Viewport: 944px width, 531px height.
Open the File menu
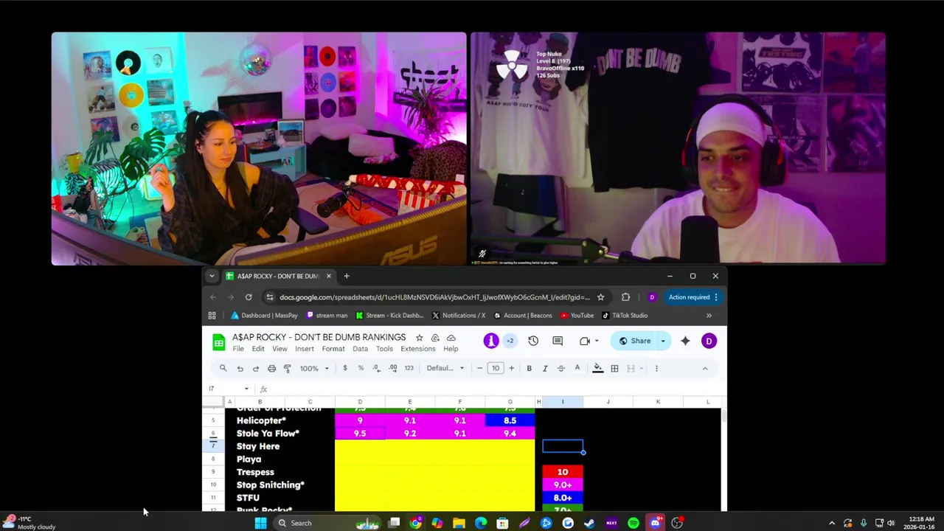coord(238,349)
